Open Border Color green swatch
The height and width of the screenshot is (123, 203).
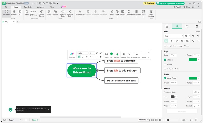193,78
